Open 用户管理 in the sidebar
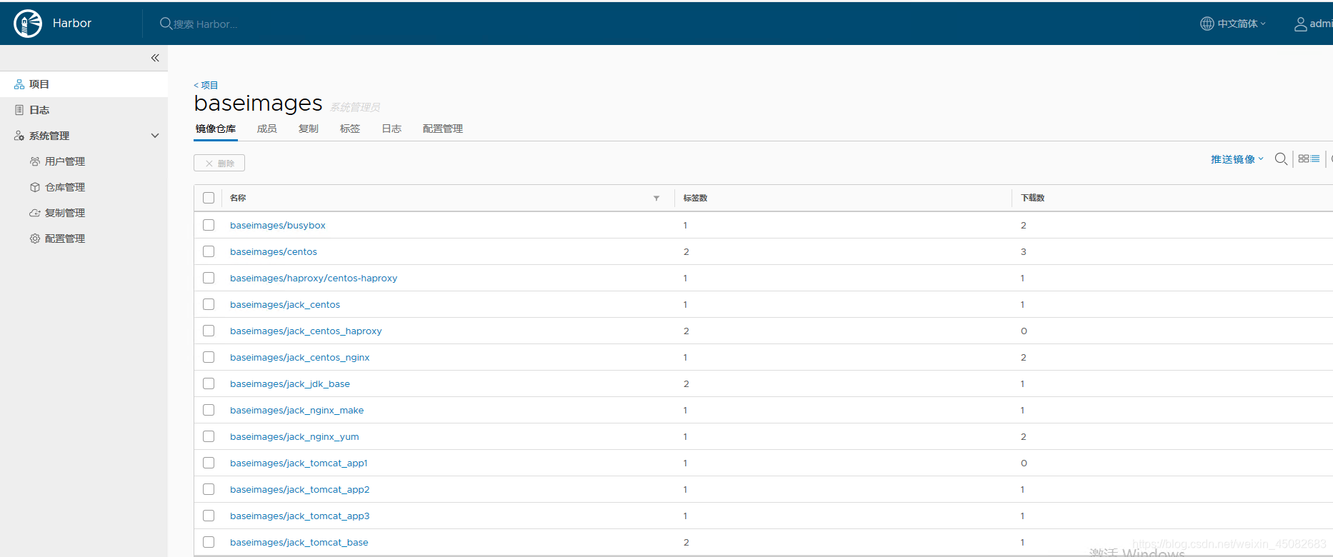The height and width of the screenshot is (557, 1333). tap(65, 161)
